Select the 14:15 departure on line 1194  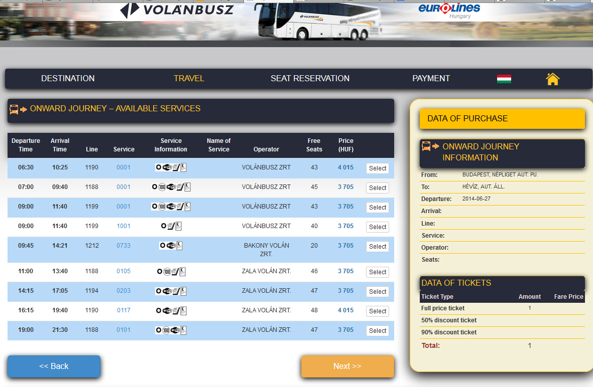tap(378, 292)
